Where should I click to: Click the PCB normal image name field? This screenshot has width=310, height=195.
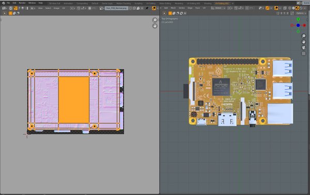[x=116, y=8]
